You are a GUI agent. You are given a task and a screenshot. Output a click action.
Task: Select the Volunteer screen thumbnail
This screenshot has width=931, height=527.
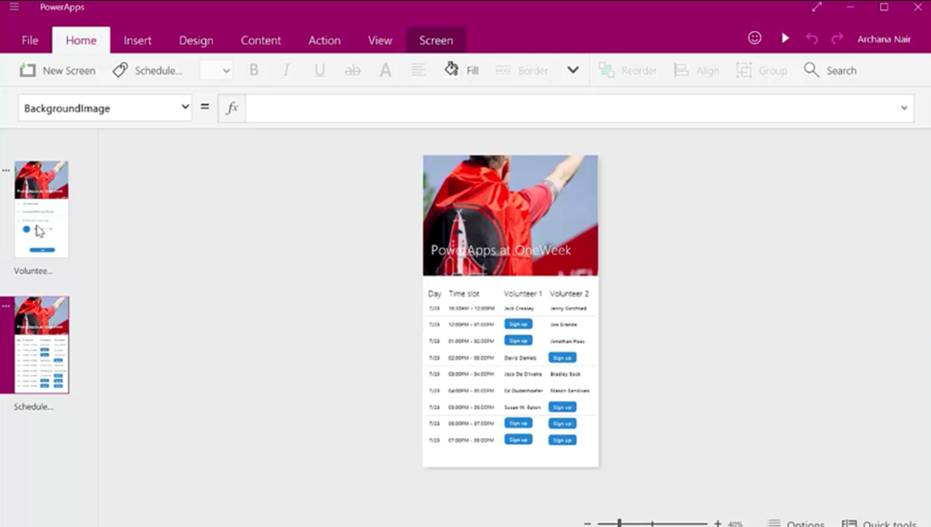[41, 209]
